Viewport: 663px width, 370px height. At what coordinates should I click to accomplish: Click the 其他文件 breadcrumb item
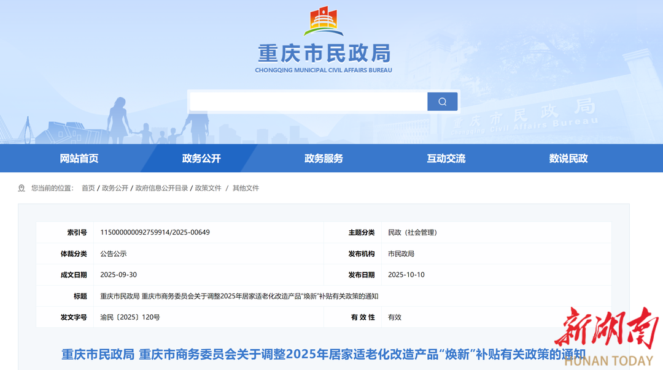click(x=246, y=188)
